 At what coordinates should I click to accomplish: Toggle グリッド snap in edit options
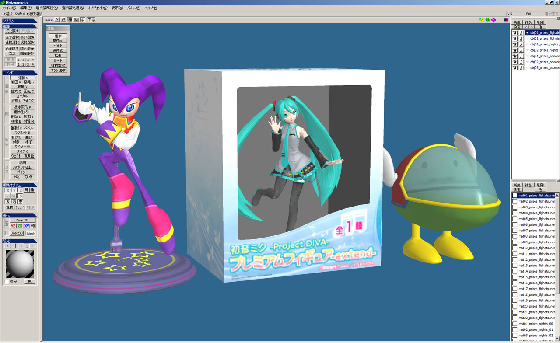(x=20, y=207)
